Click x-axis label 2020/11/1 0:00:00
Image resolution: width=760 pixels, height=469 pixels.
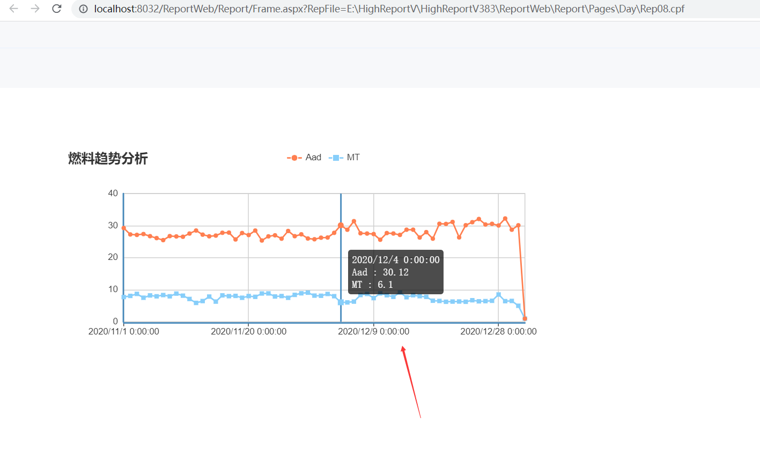pos(124,331)
